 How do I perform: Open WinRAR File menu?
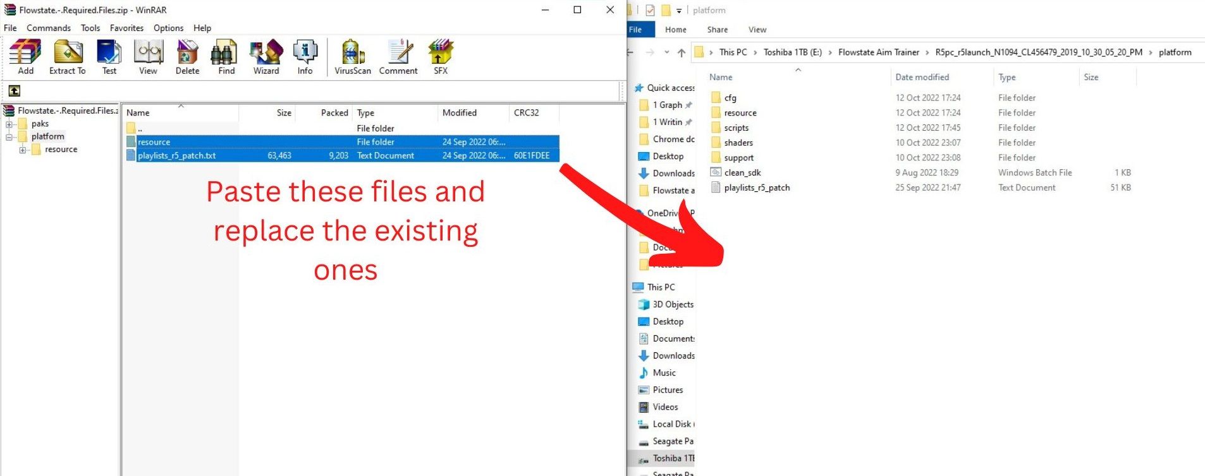(x=10, y=28)
